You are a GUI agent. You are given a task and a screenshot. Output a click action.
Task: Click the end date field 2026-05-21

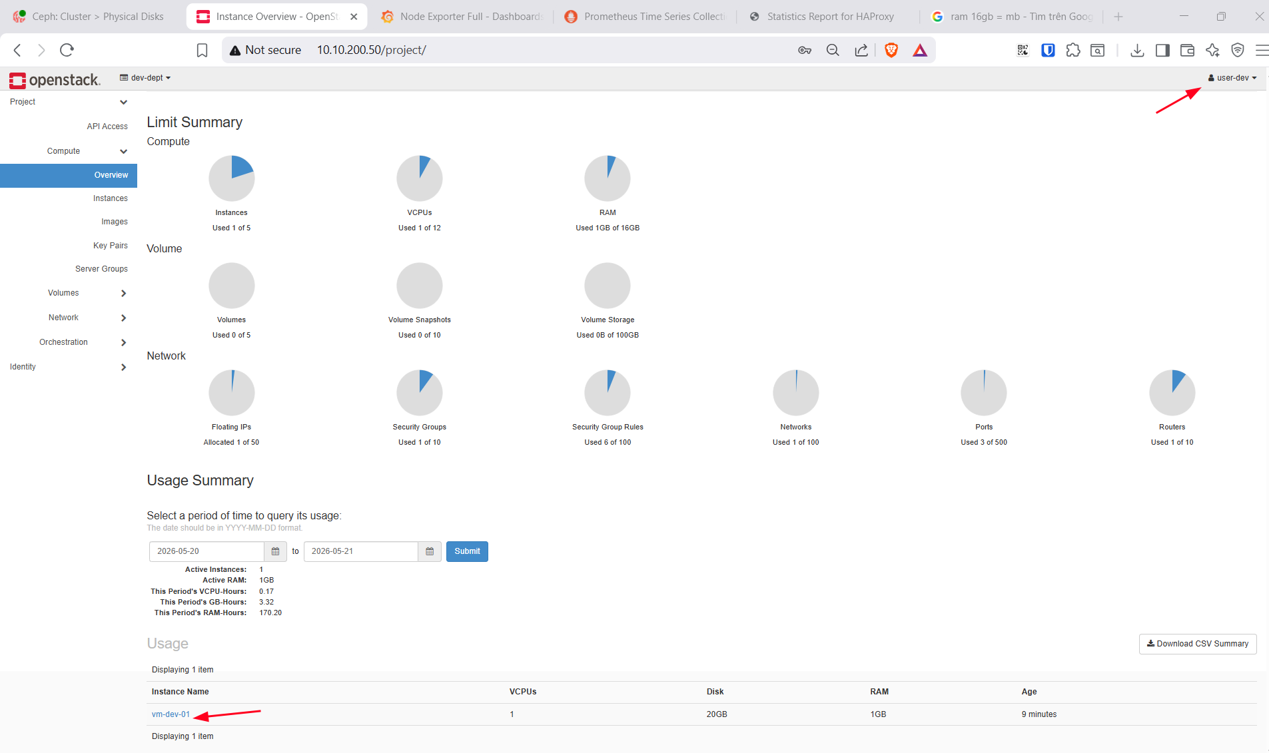click(x=361, y=551)
